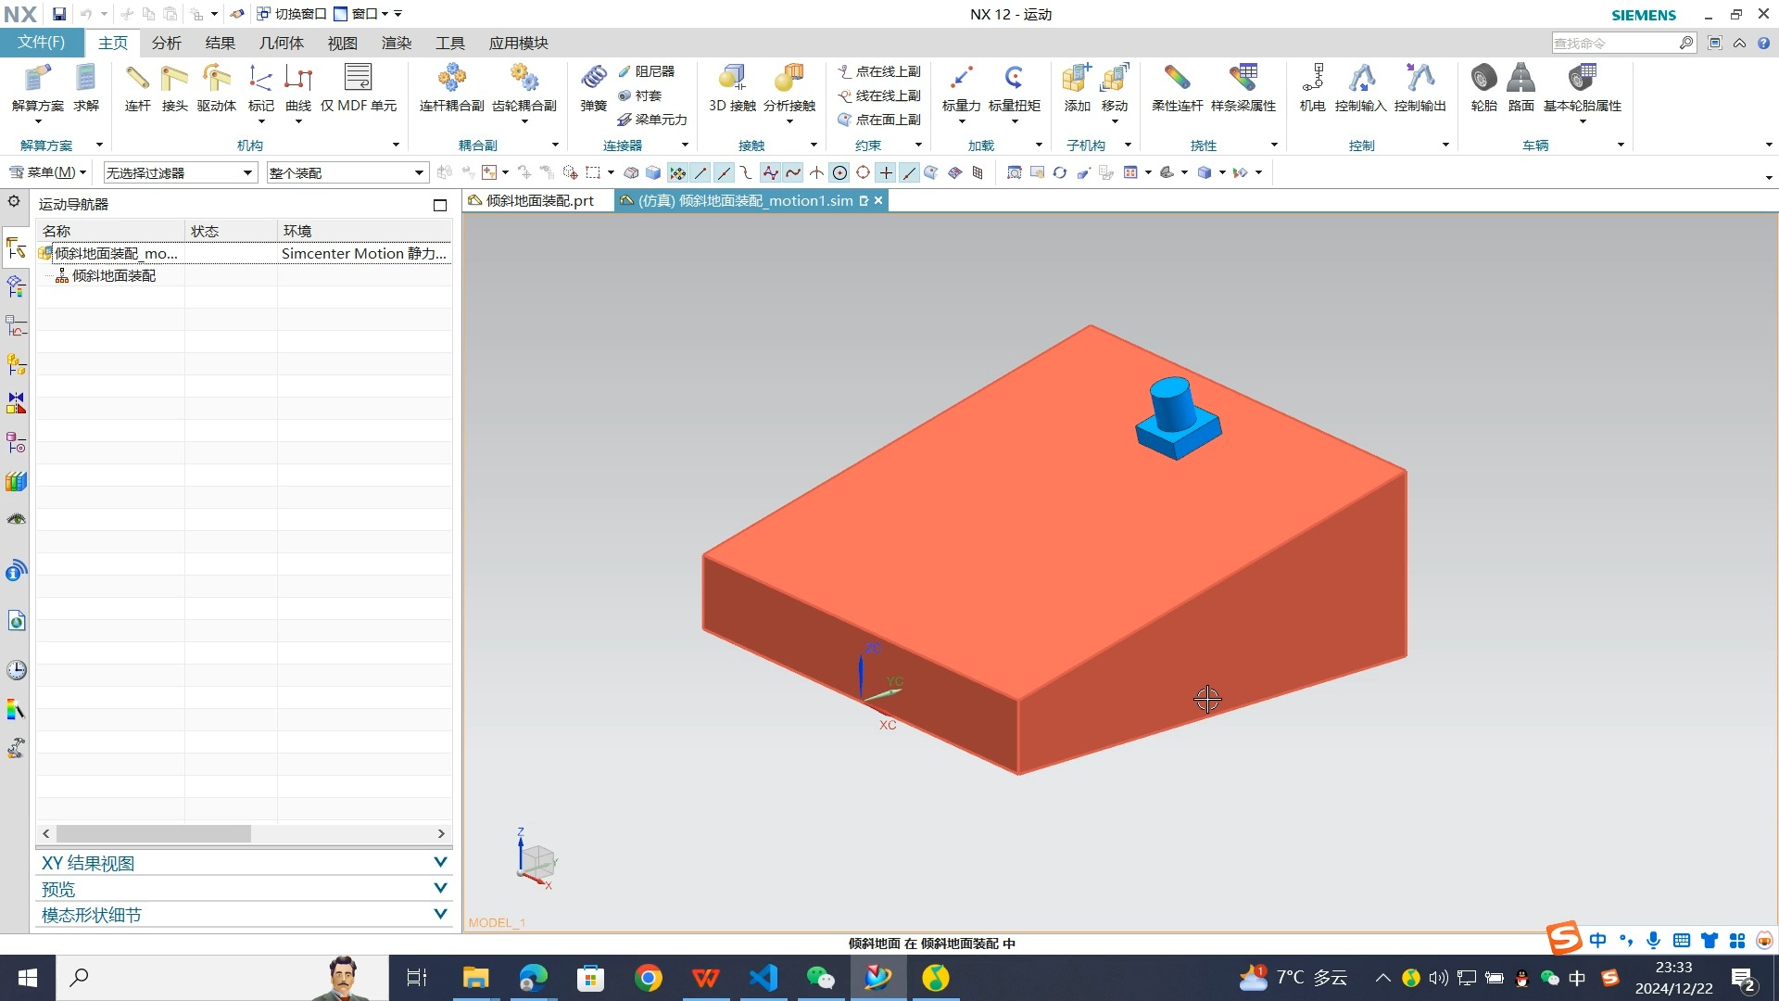Switch to the 应用模块 ribbon tab
1779x1001 pixels.
coord(519,43)
